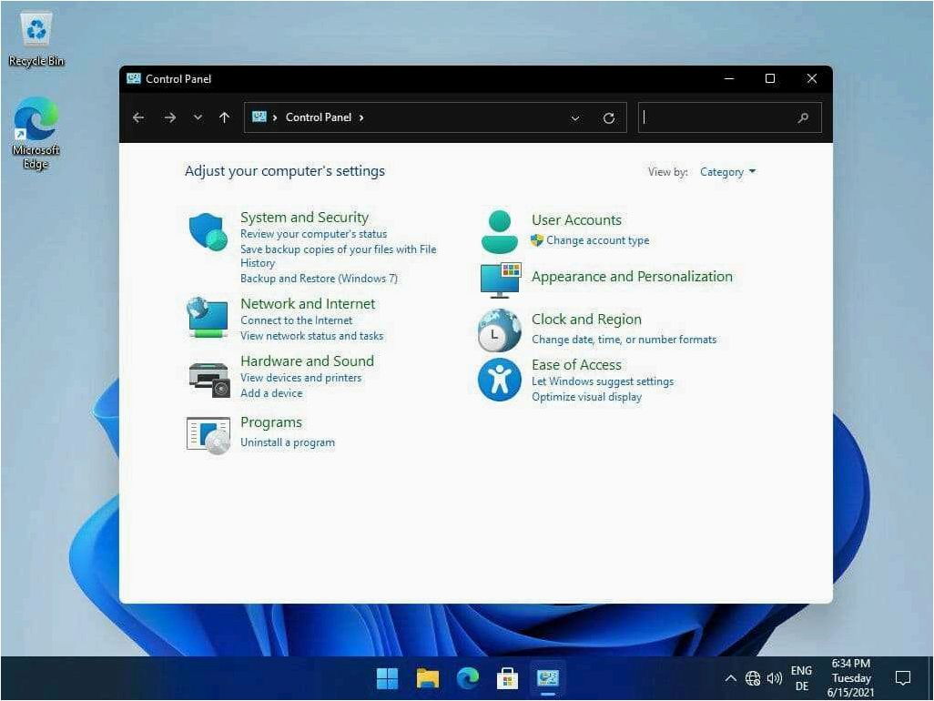Click Optimize visual display
934x701 pixels.
[x=586, y=397]
